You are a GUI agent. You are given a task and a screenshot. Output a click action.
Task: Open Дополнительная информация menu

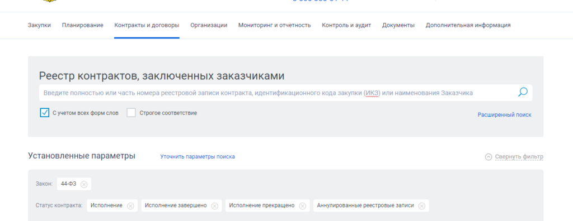pos(468,25)
